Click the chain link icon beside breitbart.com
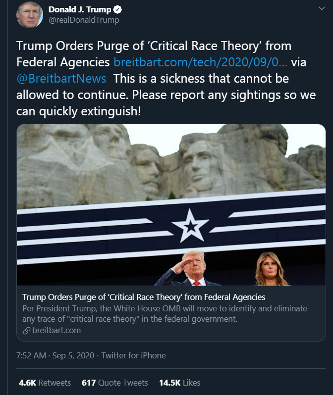 click(x=26, y=331)
